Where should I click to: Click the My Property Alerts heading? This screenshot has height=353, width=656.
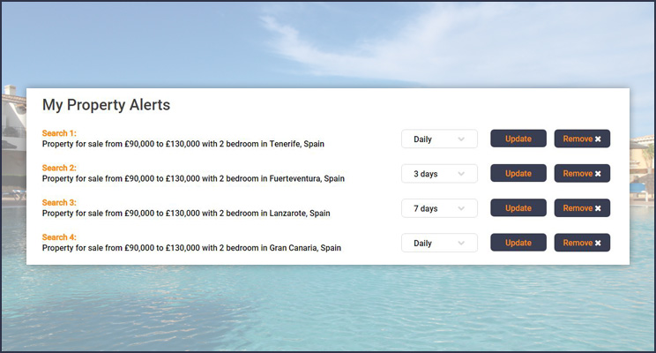[x=106, y=105]
